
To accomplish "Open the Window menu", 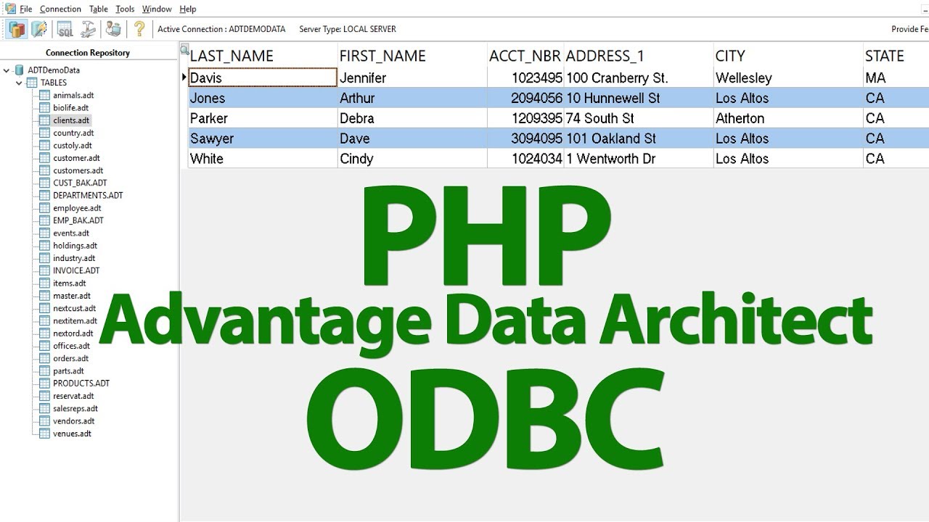I will click(157, 9).
